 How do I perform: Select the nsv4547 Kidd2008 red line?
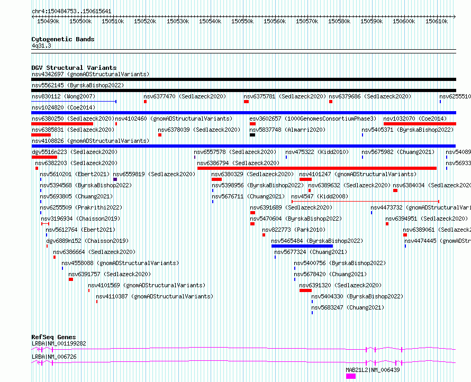[365, 202]
